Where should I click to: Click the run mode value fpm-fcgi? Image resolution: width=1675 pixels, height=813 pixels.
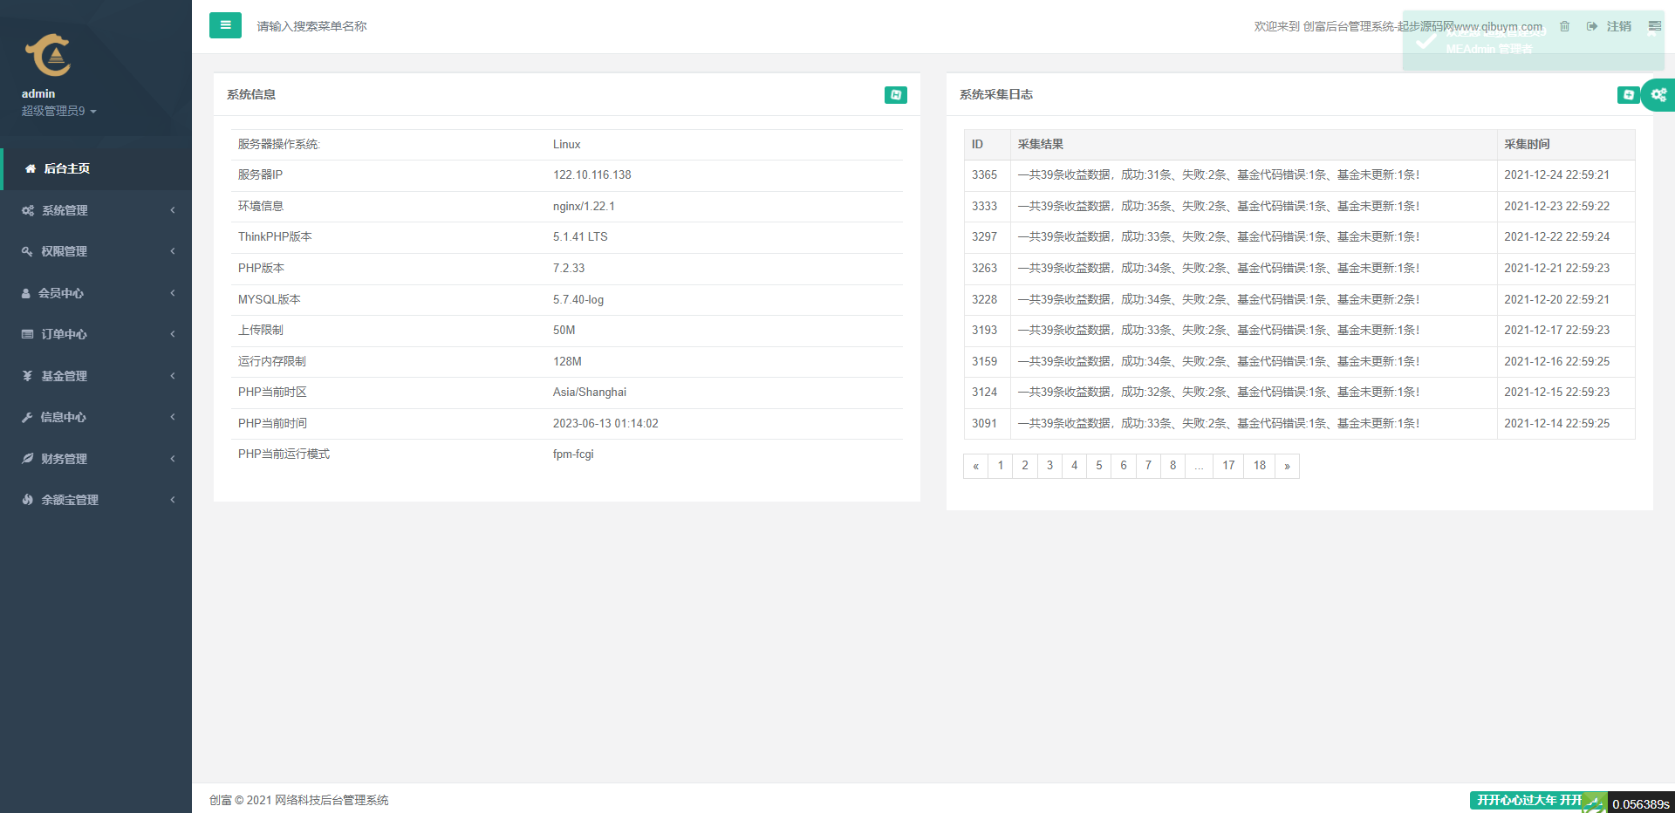(x=573, y=454)
